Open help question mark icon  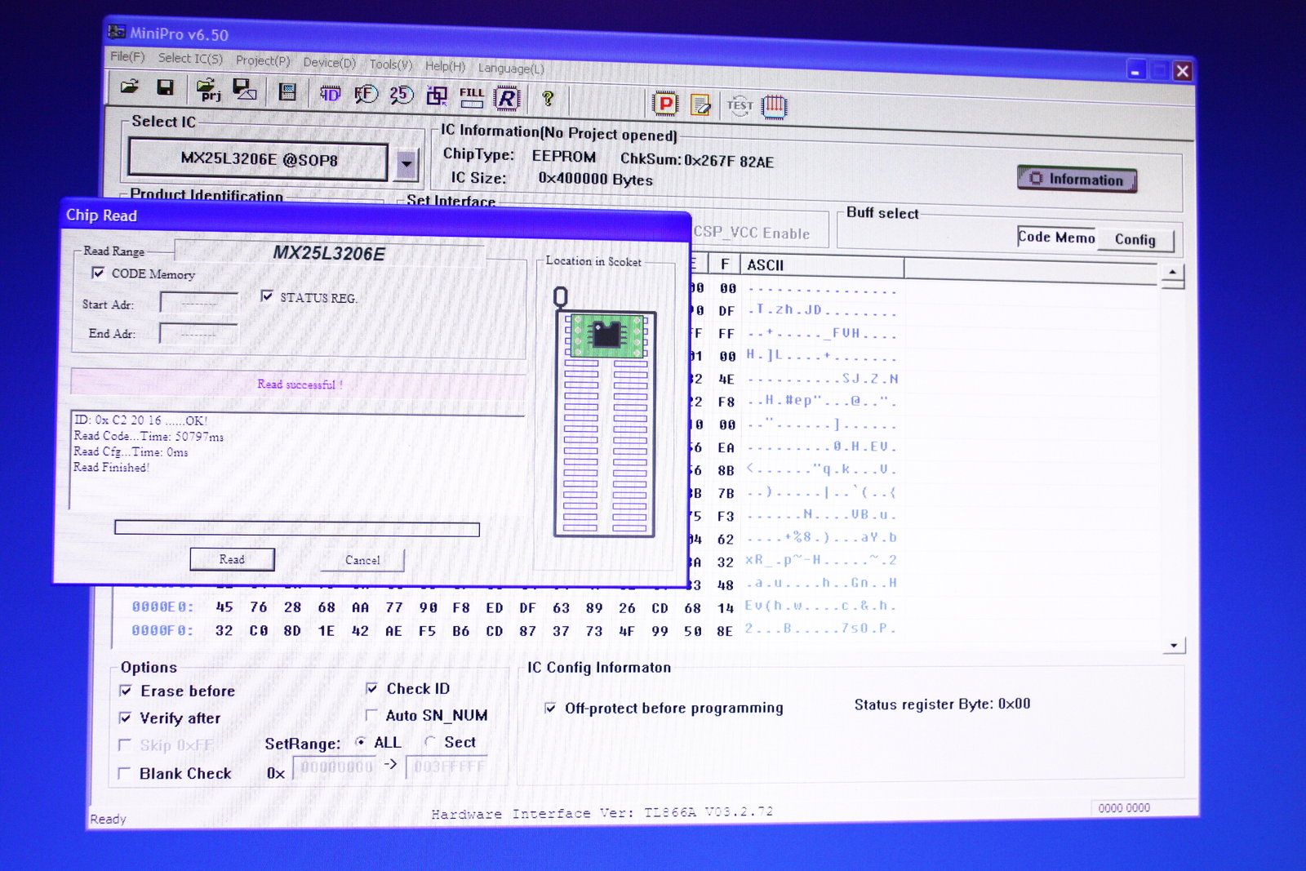click(548, 99)
